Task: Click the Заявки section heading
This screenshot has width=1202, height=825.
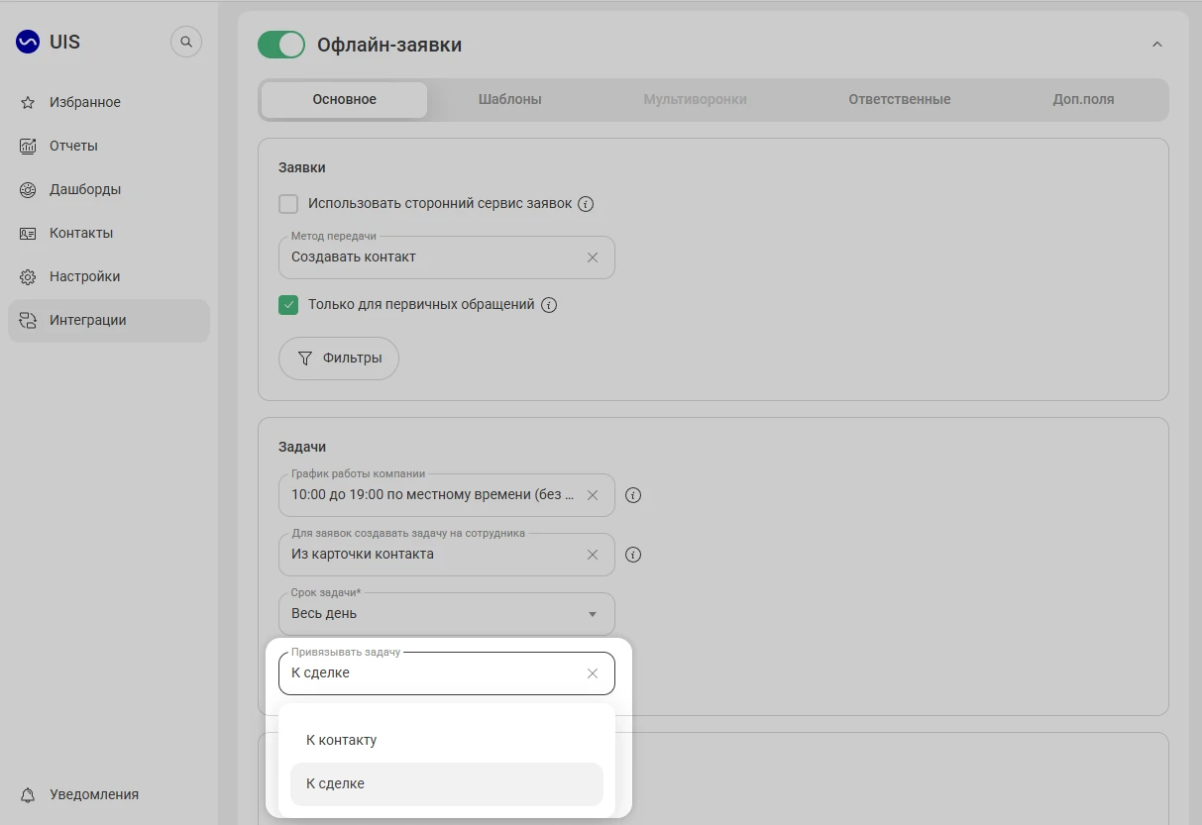Action: tap(302, 167)
